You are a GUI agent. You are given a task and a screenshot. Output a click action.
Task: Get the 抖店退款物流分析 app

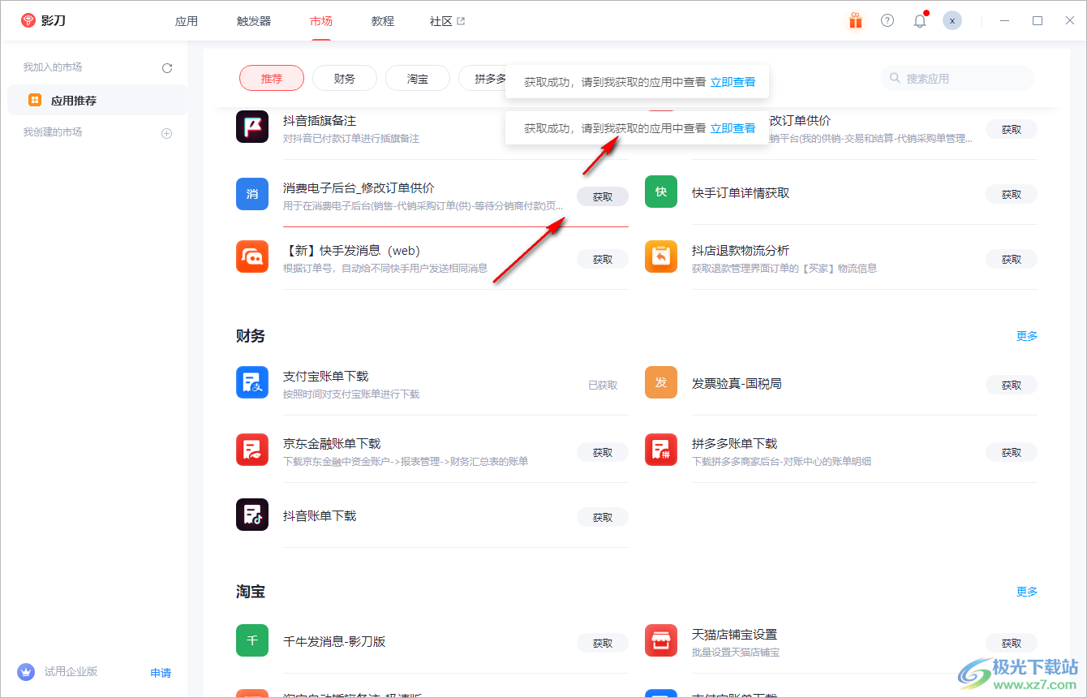pyautogui.click(x=1012, y=259)
